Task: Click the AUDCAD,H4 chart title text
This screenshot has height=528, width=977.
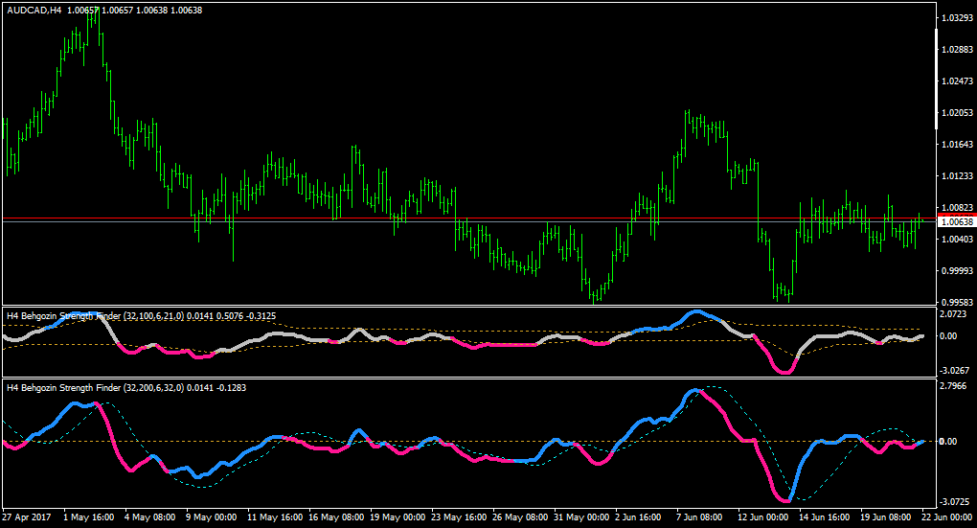Action: 34,10
